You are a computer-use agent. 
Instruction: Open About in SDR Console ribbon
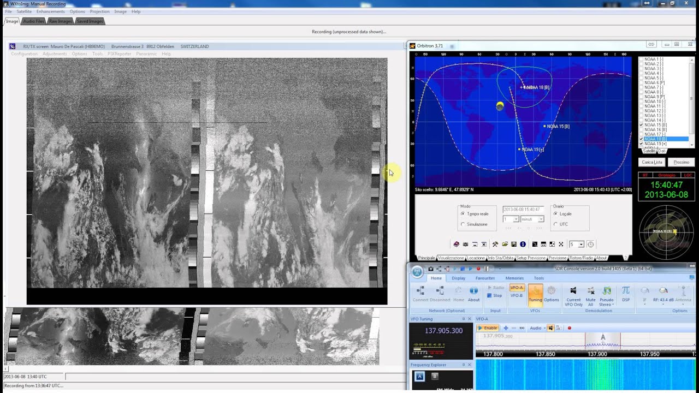coord(474,294)
